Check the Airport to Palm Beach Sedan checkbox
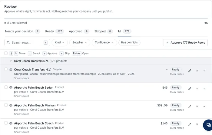The width and height of the screenshot is (212, 135). (x=6, y=87)
